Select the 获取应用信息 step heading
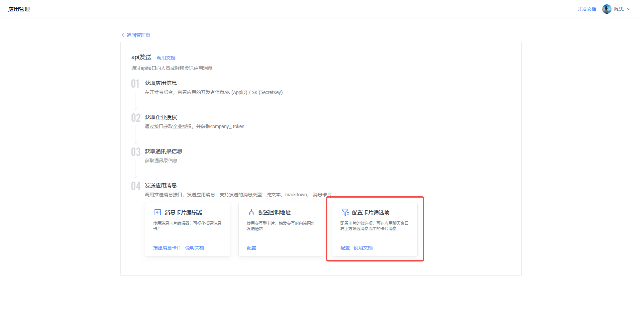Image resolution: width=642 pixels, height=316 pixels. [160, 83]
